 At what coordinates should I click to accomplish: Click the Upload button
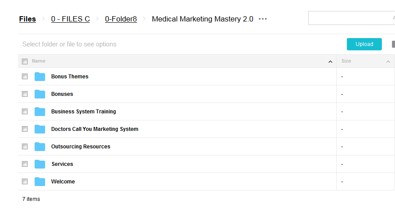pos(364,44)
